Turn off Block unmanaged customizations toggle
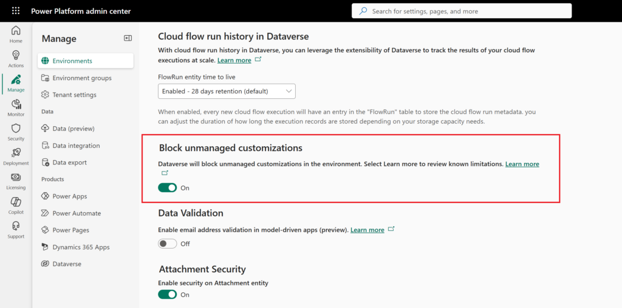 click(x=168, y=188)
